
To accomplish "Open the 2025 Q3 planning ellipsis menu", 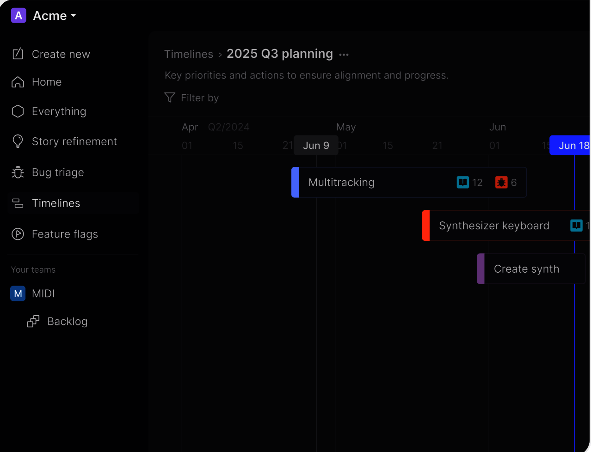I will (344, 55).
